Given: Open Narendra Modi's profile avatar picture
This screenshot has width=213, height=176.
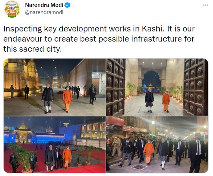Looking at the screenshot, I should click(12, 9).
